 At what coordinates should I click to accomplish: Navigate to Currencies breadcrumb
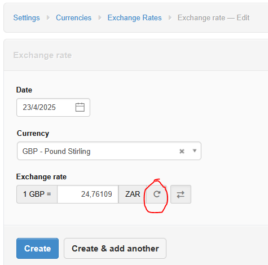[x=73, y=17]
